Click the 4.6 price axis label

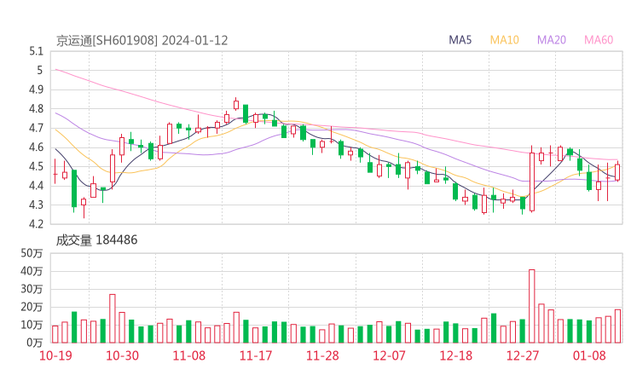(36, 147)
